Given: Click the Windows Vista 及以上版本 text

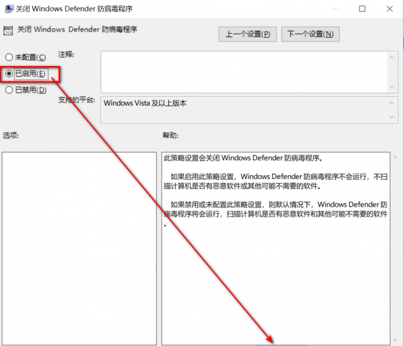Looking at the screenshot, I should (x=145, y=103).
